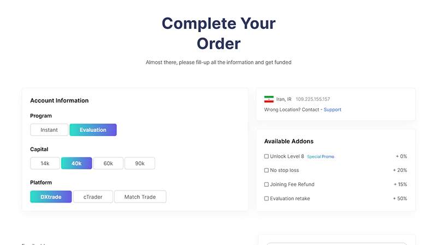Click the Iran flag icon
Image resolution: width=437 pixels, height=245 pixels.
(x=269, y=99)
